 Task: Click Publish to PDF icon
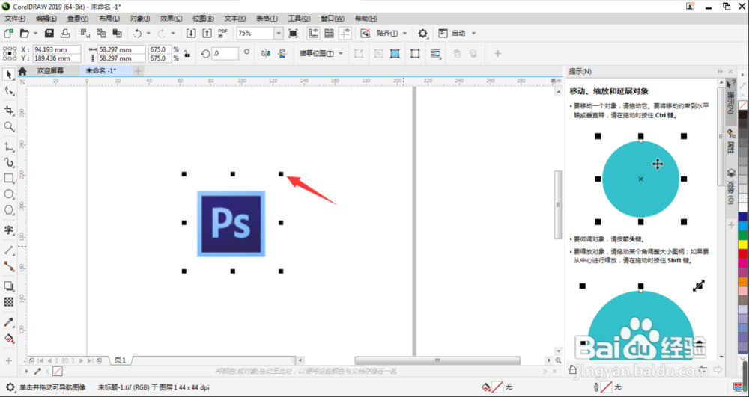click(x=222, y=34)
